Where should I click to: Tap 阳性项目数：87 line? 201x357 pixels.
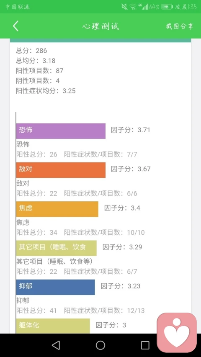click(x=40, y=71)
